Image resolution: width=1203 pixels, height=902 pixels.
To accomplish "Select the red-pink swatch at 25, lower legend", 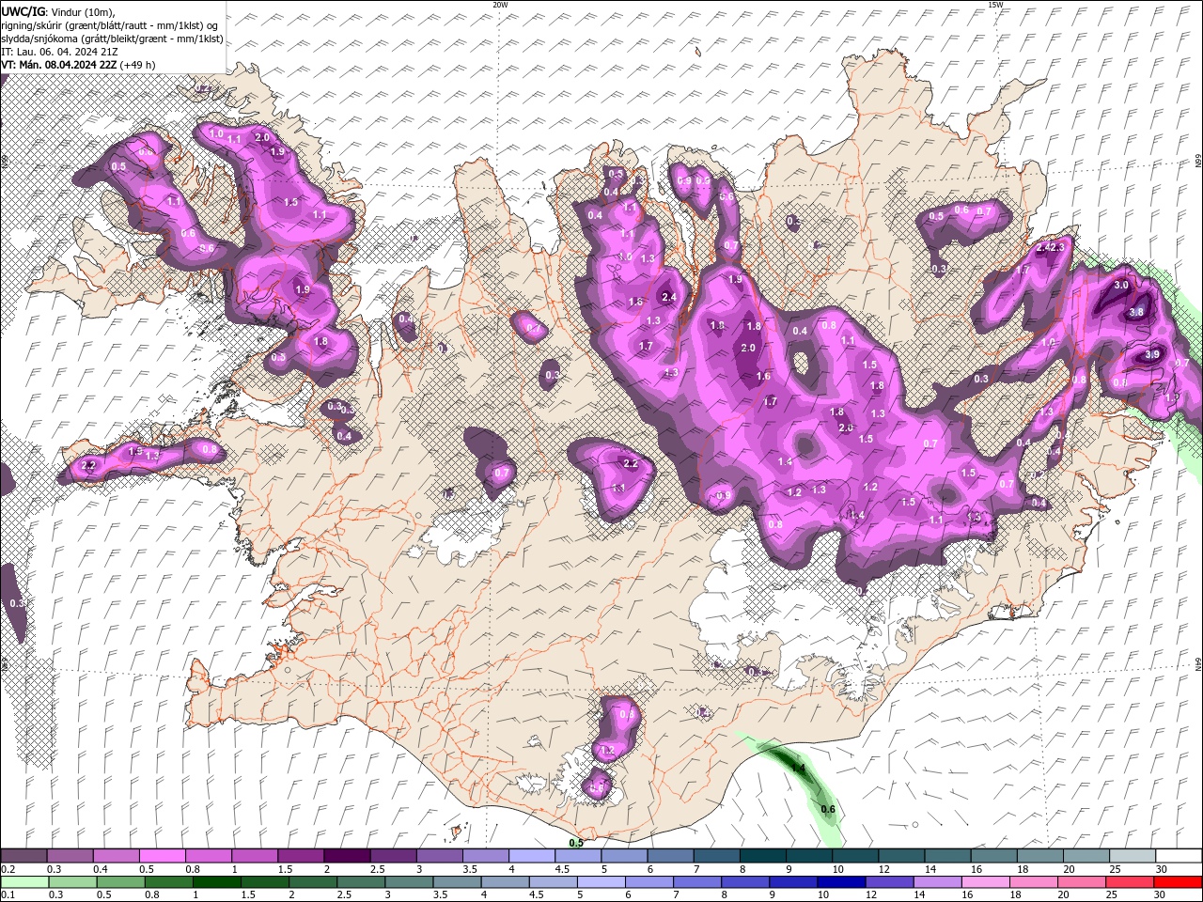I will tap(1128, 882).
